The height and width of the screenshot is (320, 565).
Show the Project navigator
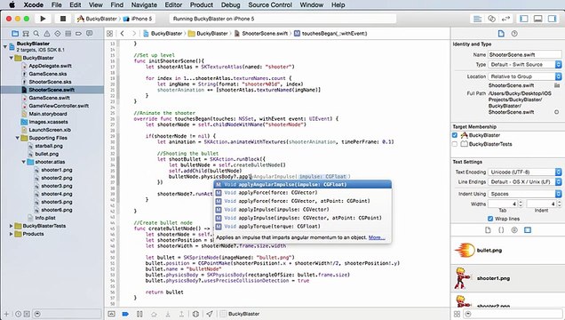(15, 34)
